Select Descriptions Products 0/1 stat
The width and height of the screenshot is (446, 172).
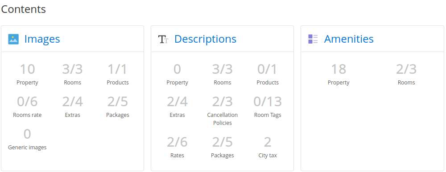pos(268,74)
